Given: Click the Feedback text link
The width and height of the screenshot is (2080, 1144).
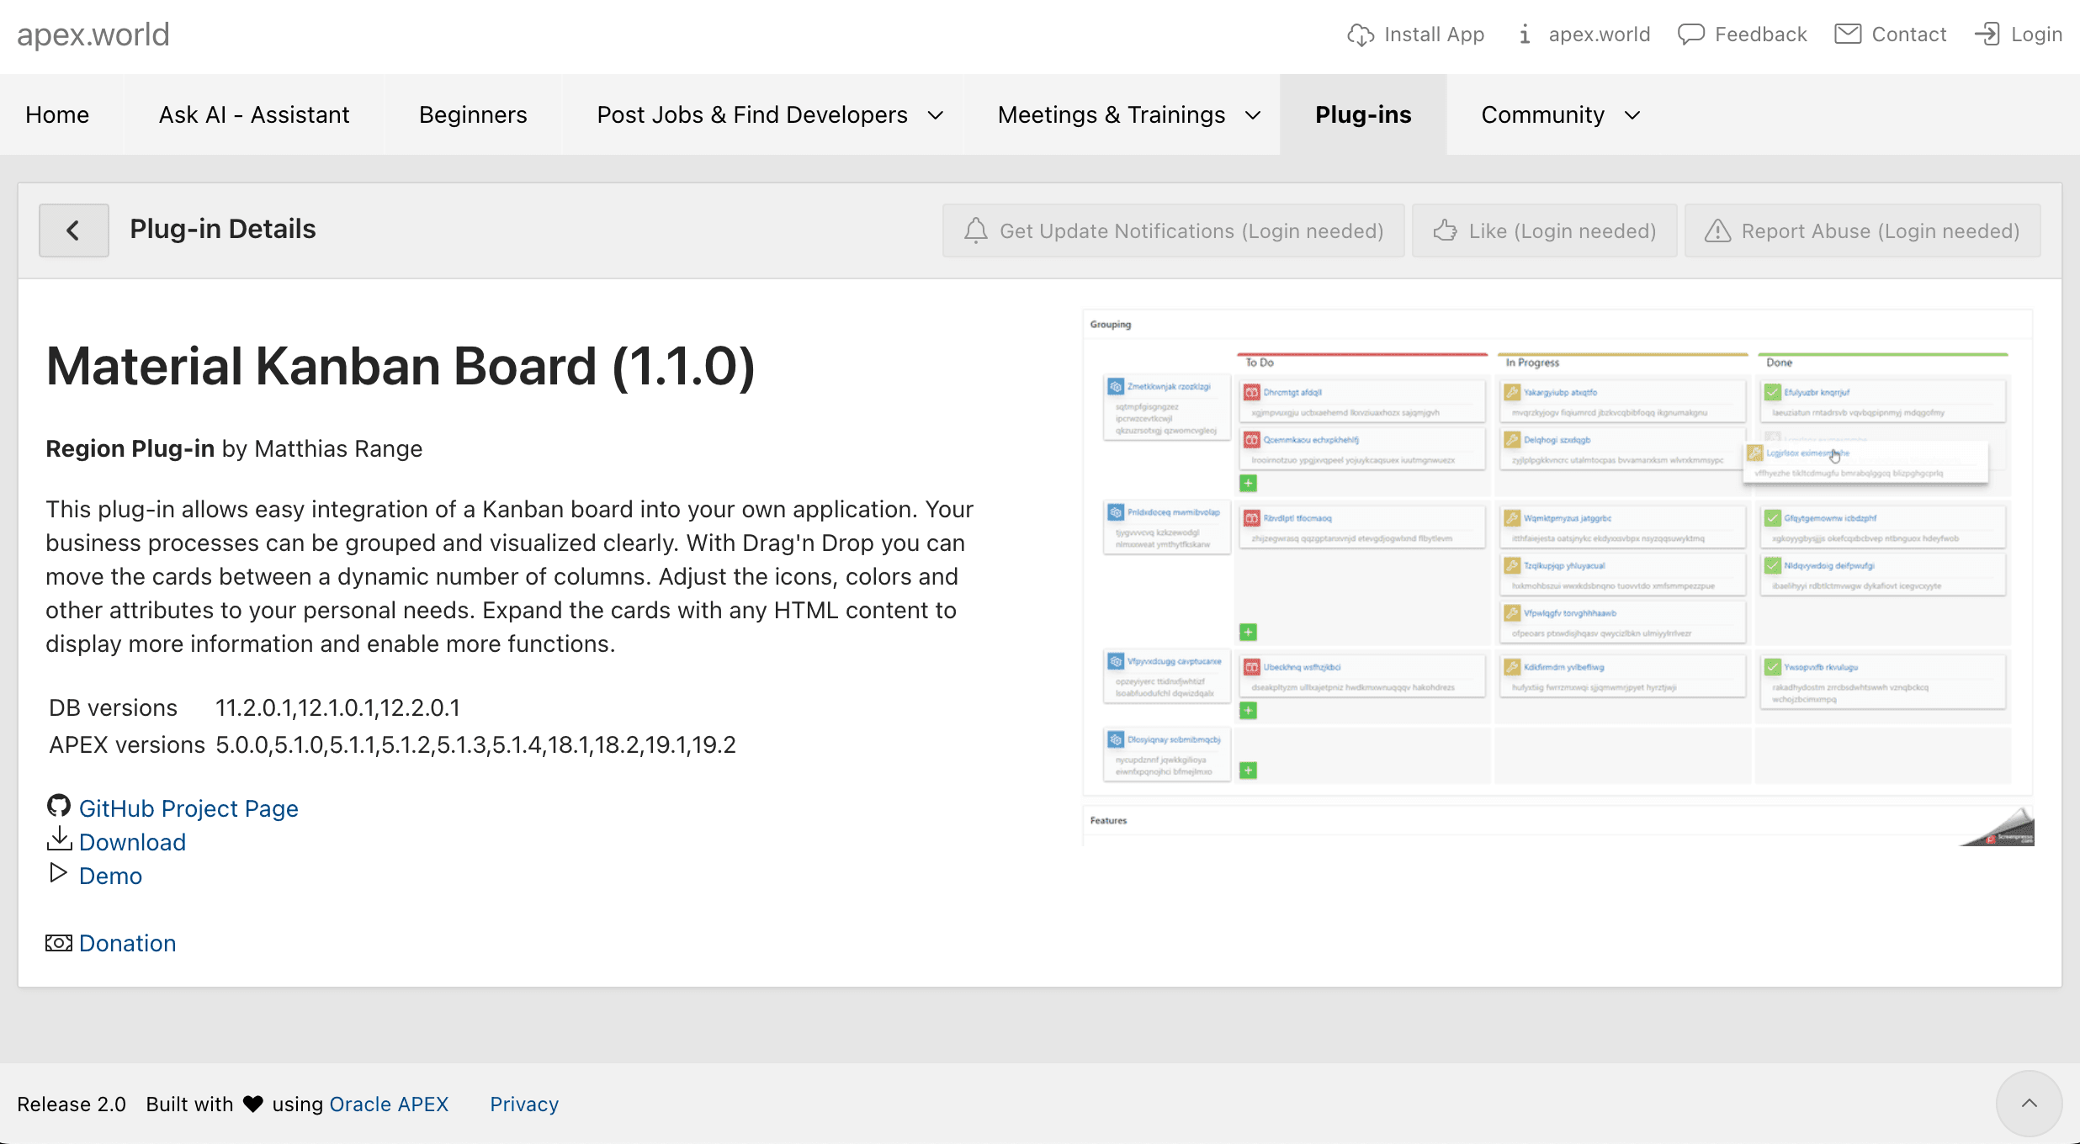Looking at the screenshot, I should [1760, 34].
